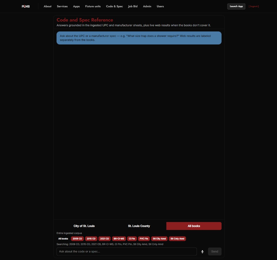Open the Users nav item
Viewport: 277px width, 260px height.
tap(160, 7)
